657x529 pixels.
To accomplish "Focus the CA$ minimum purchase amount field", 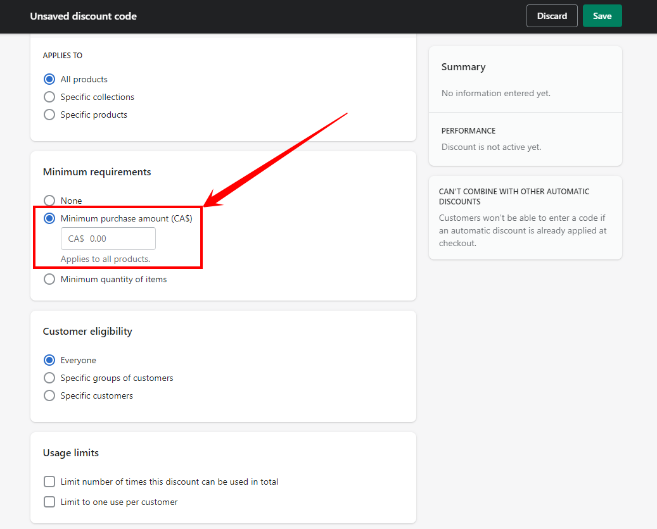I will pos(108,239).
